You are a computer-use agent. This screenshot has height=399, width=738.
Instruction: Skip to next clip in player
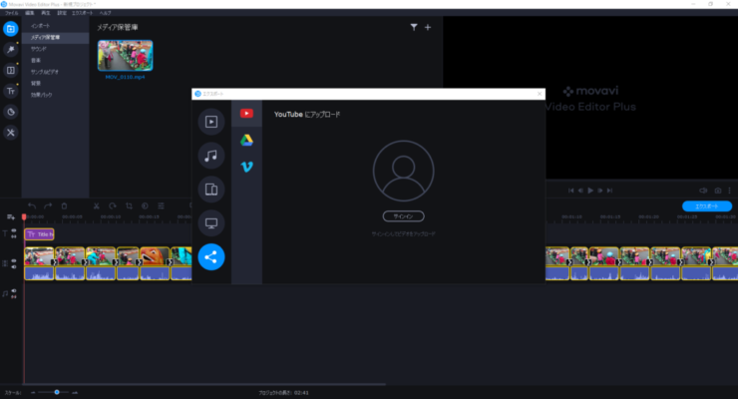click(x=610, y=191)
